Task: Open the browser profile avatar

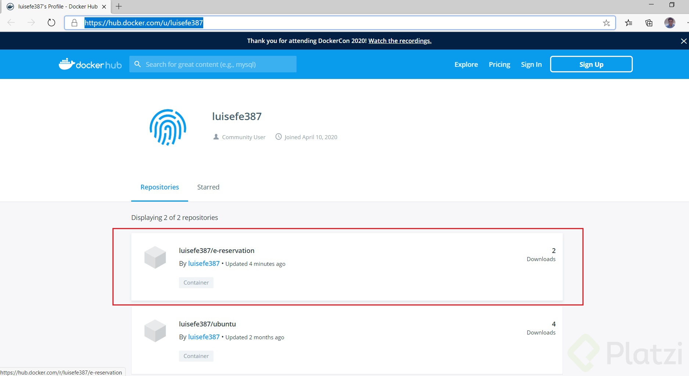Action: click(670, 23)
